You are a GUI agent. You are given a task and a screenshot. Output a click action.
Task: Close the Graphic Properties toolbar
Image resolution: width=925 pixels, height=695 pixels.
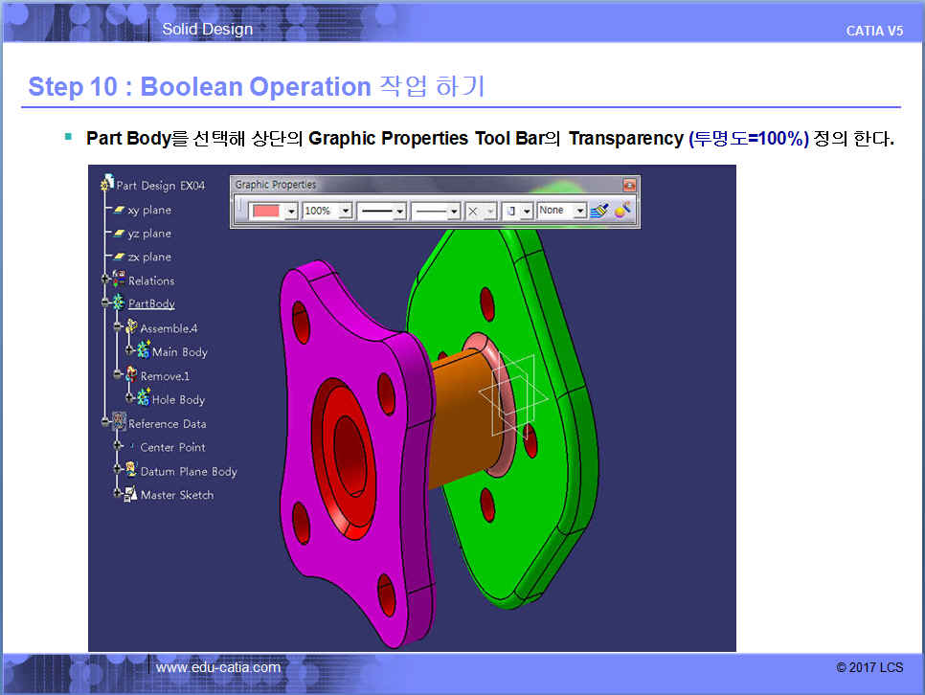point(629,185)
